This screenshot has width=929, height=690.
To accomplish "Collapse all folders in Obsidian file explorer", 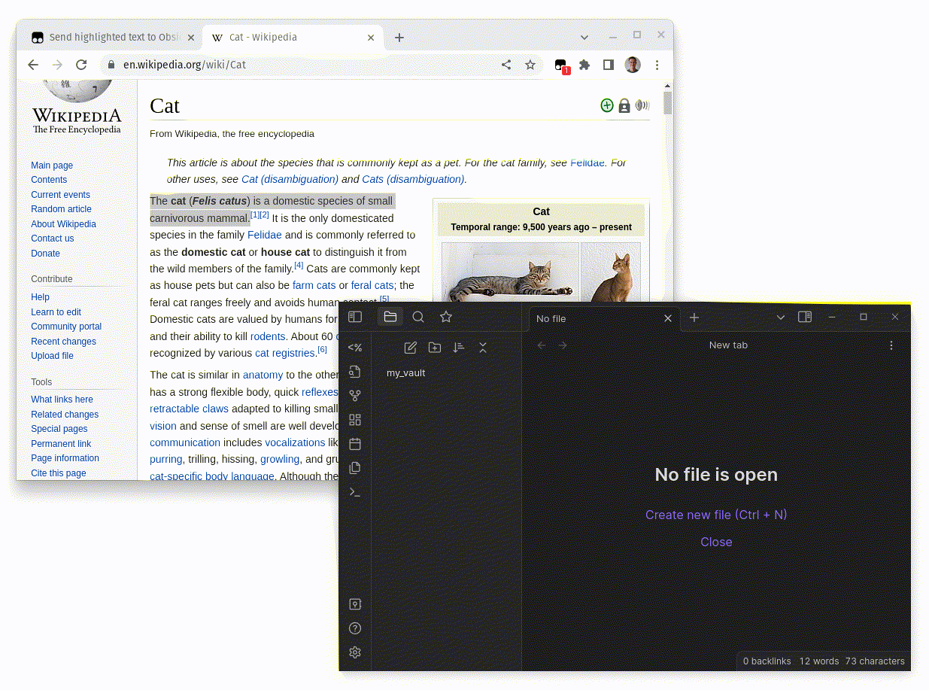I will pyautogui.click(x=483, y=347).
